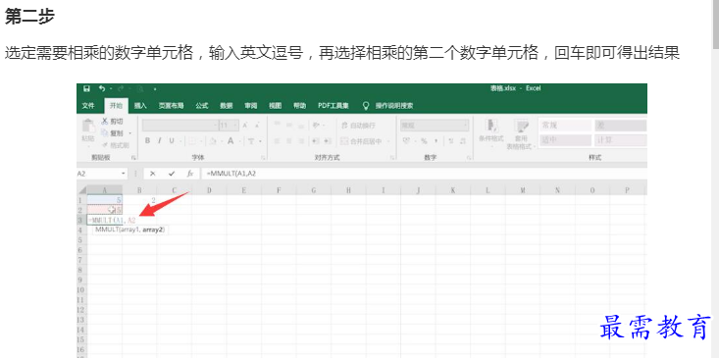
Task: Select the 计算 cell style
Action: 620,140
